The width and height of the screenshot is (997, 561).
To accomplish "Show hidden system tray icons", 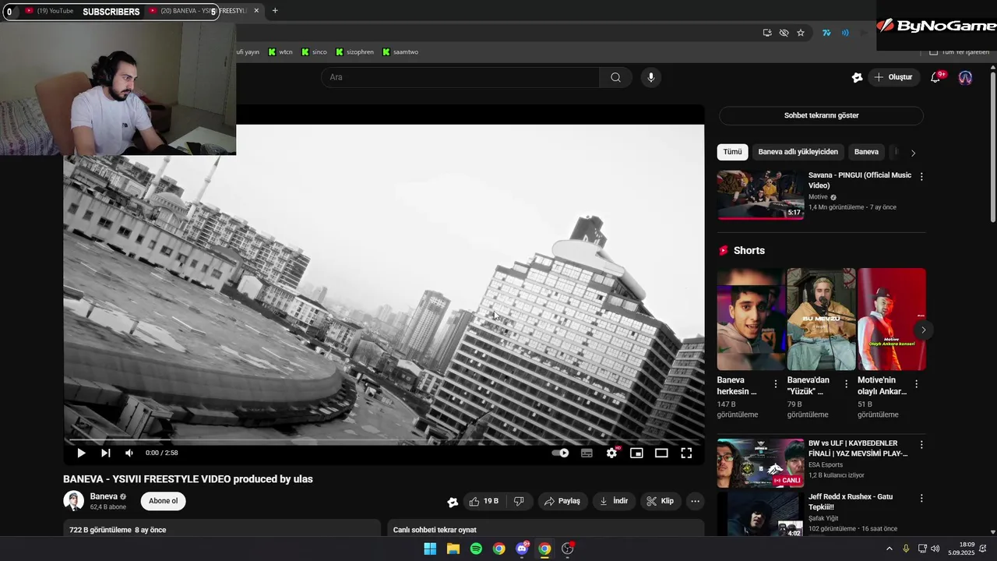I will tap(890, 549).
